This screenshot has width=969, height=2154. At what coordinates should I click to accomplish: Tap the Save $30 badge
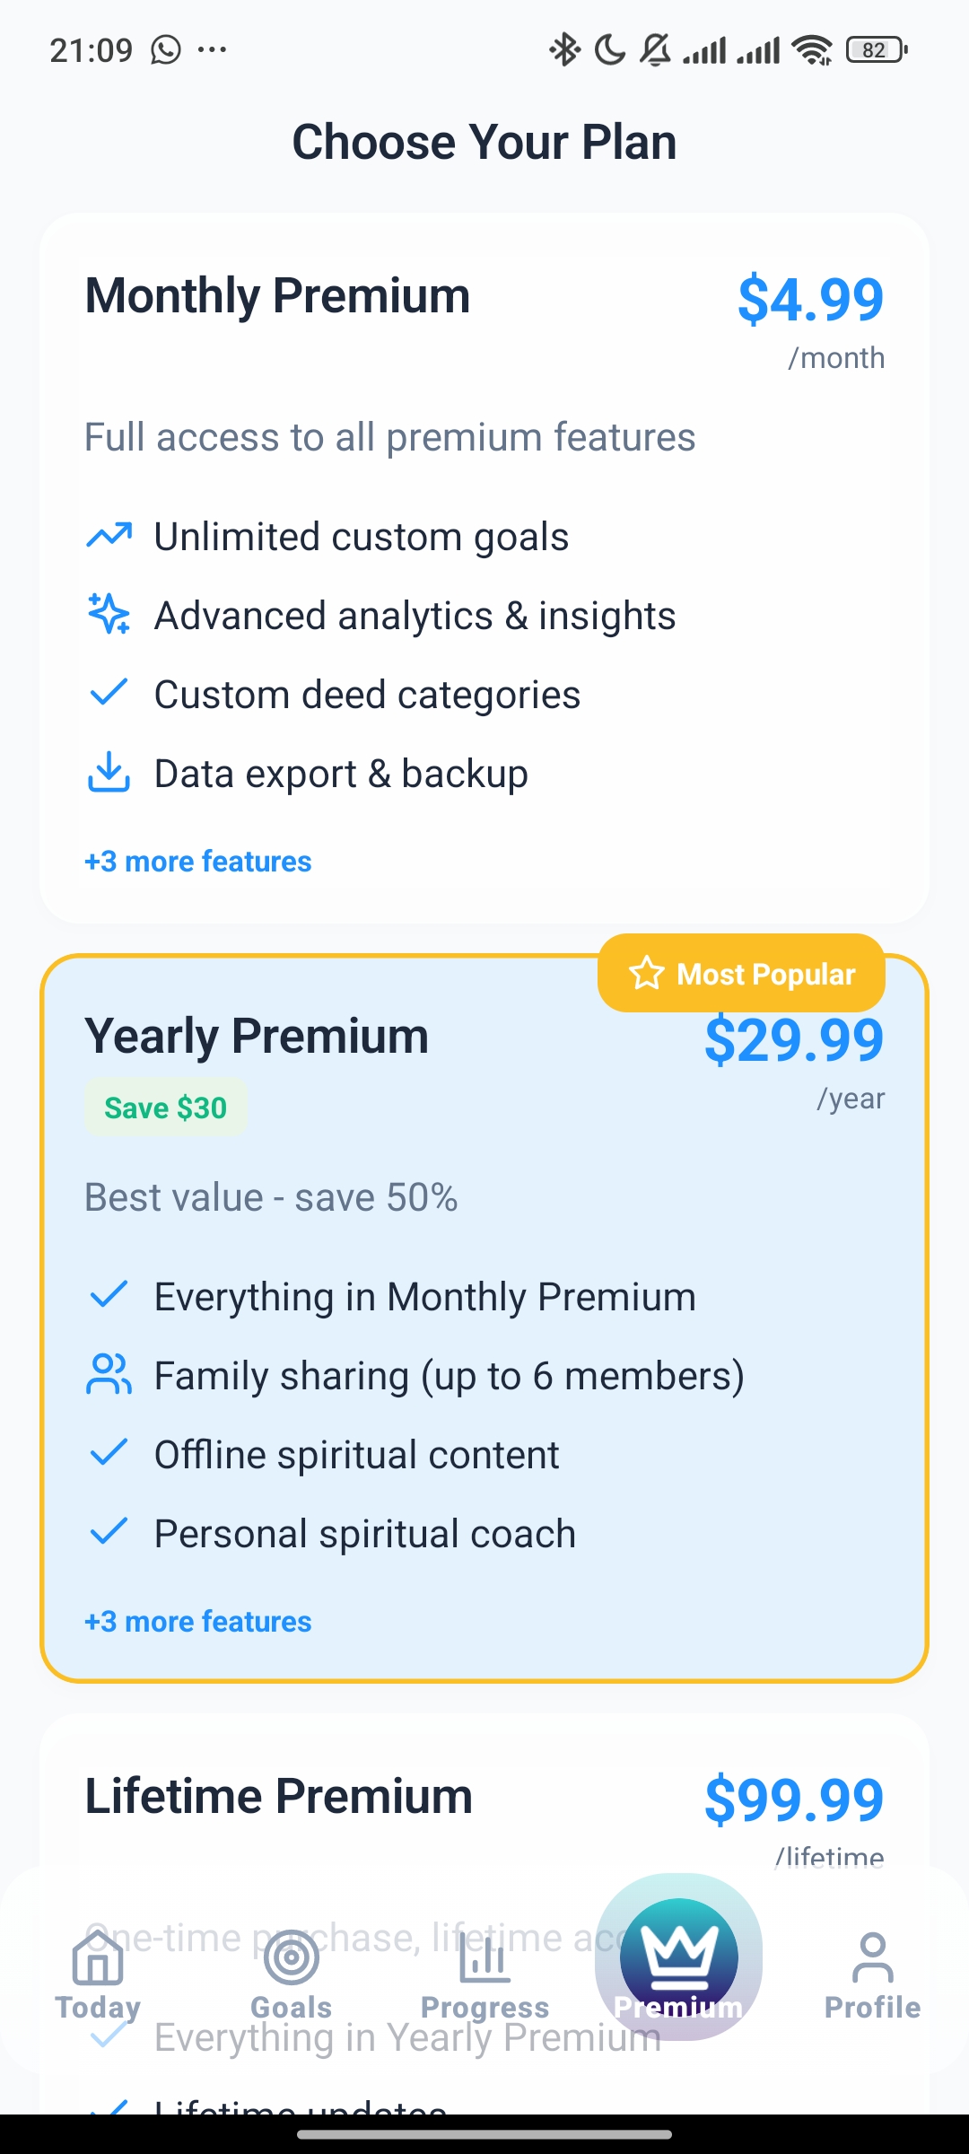tap(166, 1108)
